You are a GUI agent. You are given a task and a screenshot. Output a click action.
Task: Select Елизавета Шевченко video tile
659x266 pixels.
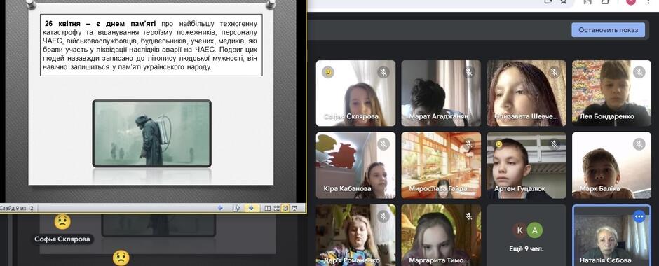pos(526,93)
